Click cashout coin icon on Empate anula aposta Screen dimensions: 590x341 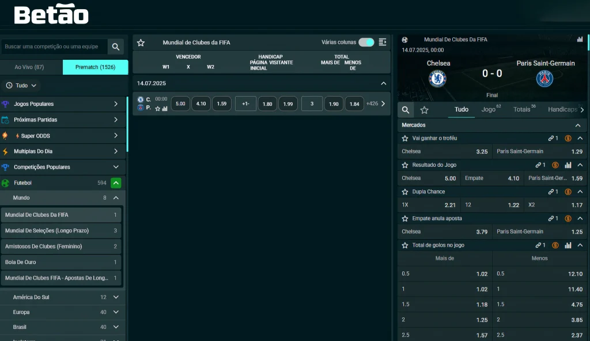(x=568, y=218)
